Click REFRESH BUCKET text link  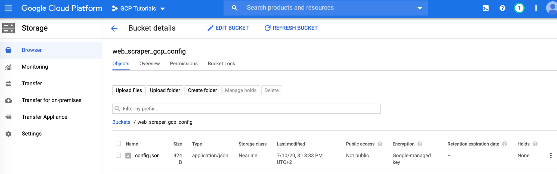coord(295,28)
